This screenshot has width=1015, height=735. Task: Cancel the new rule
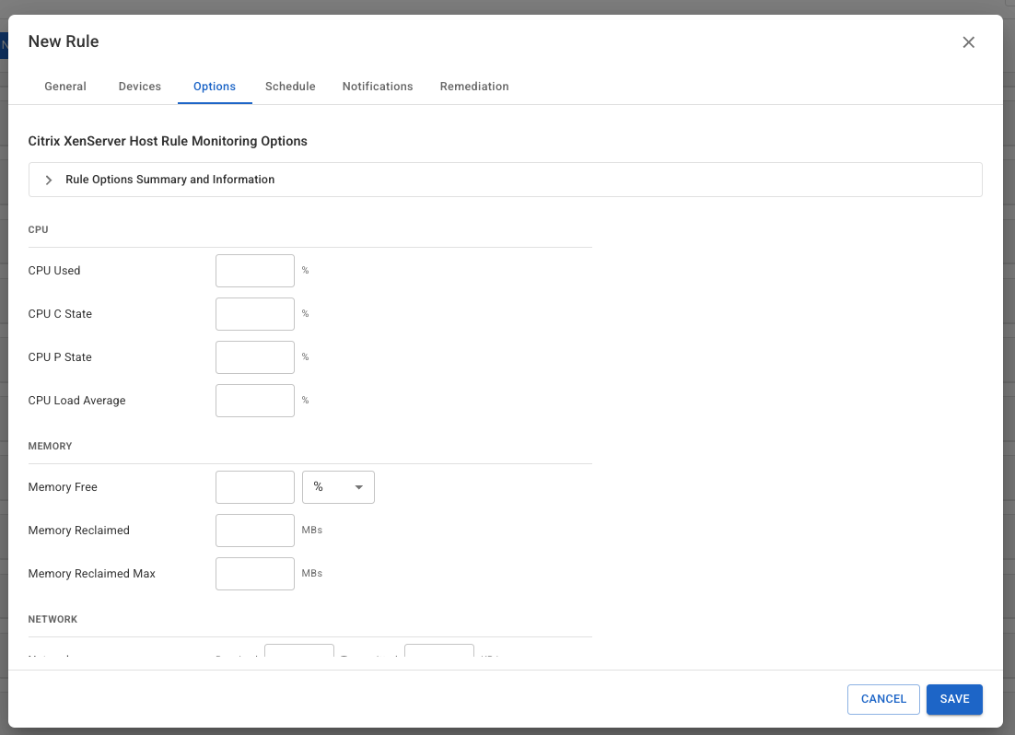coord(883,699)
